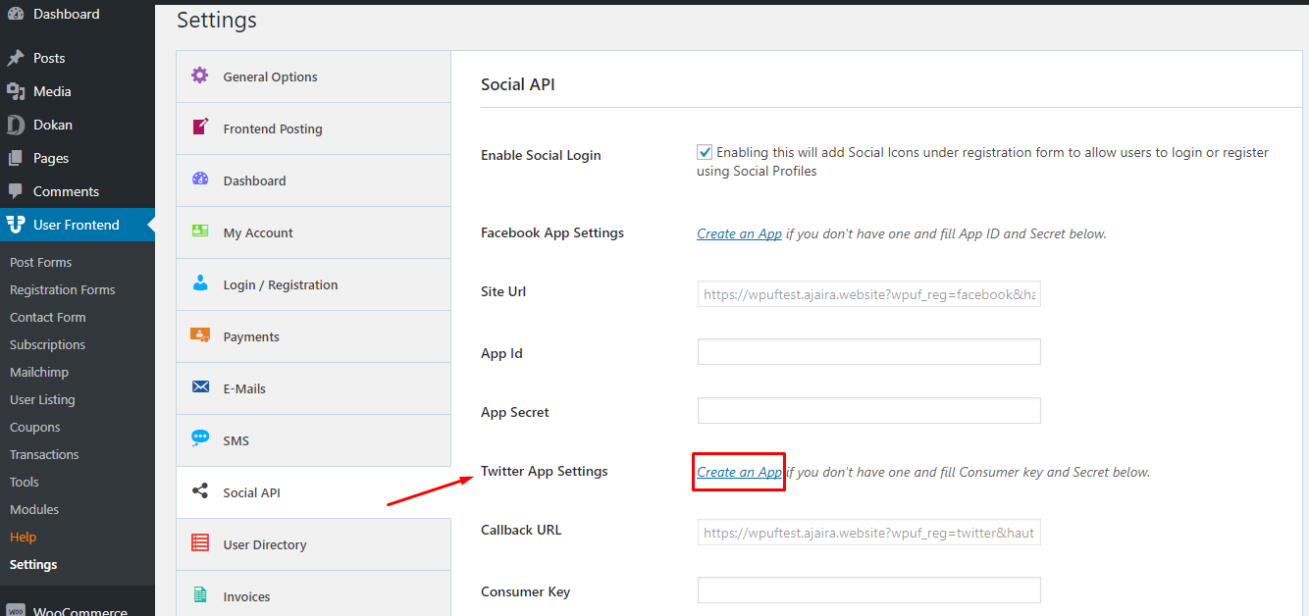Open Registration Forms submenu
Viewport: 1309px width, 616px height.
[62, 289]
